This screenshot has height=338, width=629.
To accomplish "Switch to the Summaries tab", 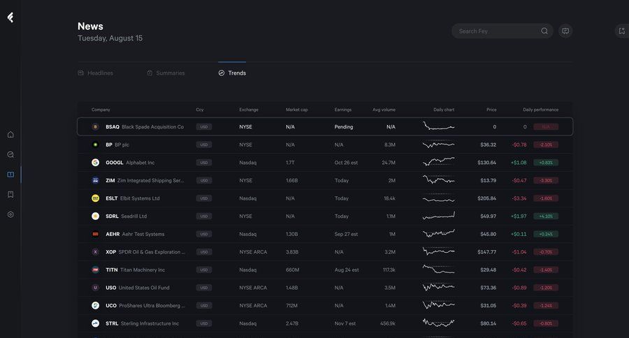I will click(x=166, y=73).
